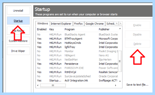155x95 pixels.
Task: Select the HotKeysCmds entry
Action: 77,43
